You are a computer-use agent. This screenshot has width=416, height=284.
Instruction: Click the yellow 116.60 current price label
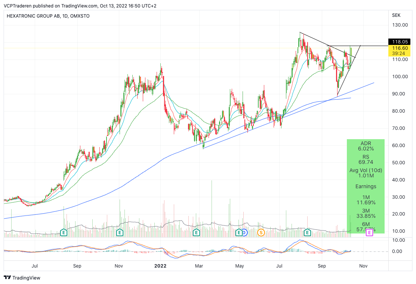[400, 48]
